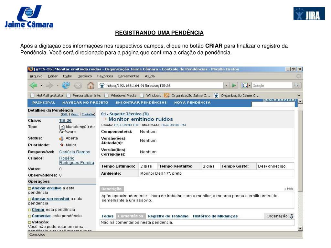The image size is (331, 248).
Task: Open the Ferramentas menu
Action: pos(129,76)
